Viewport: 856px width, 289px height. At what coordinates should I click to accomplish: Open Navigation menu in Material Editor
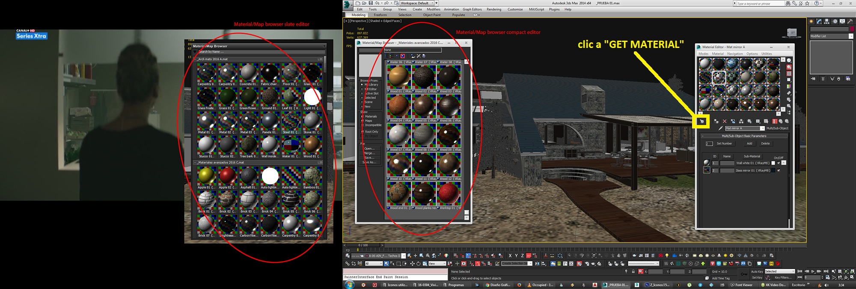(735, 54)
